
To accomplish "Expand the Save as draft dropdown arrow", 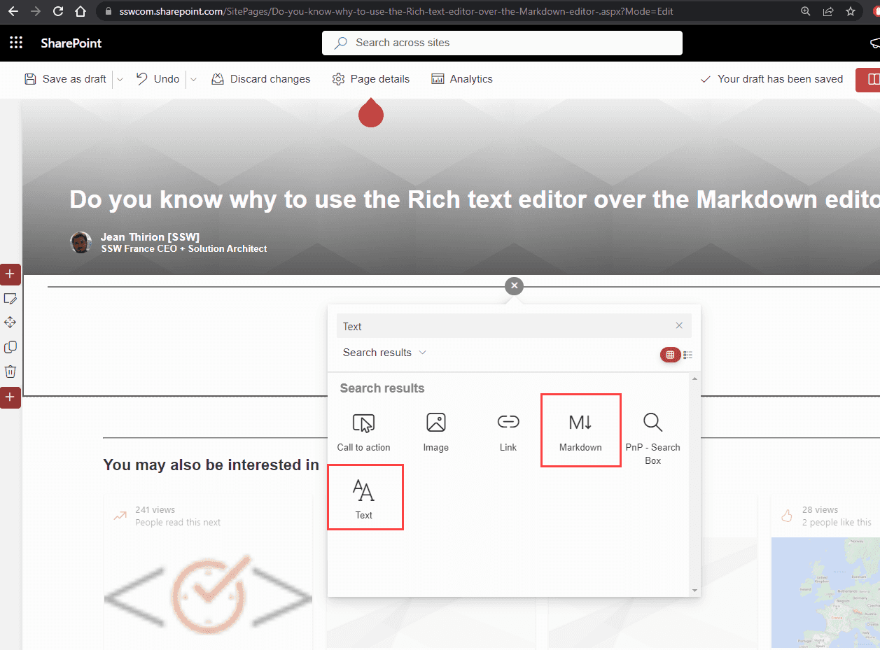I will 120,79.
